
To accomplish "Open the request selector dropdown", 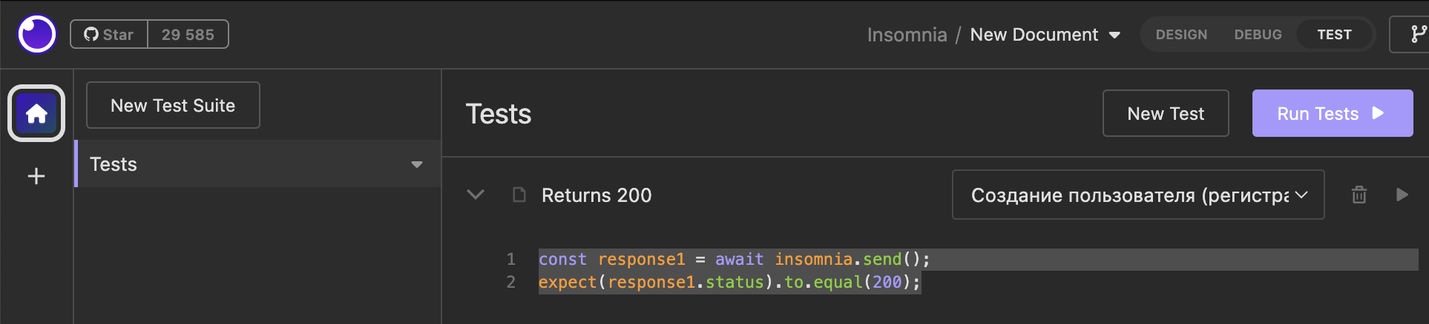I will pos(1137,195).
